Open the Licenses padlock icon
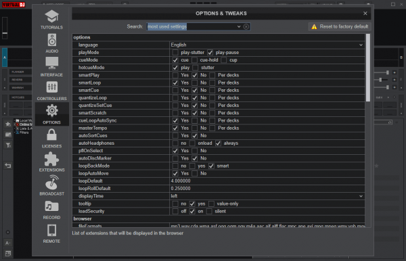The image size is (406, 261). pos(52,135)
